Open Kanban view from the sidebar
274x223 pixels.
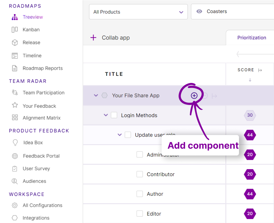point(14,30)
